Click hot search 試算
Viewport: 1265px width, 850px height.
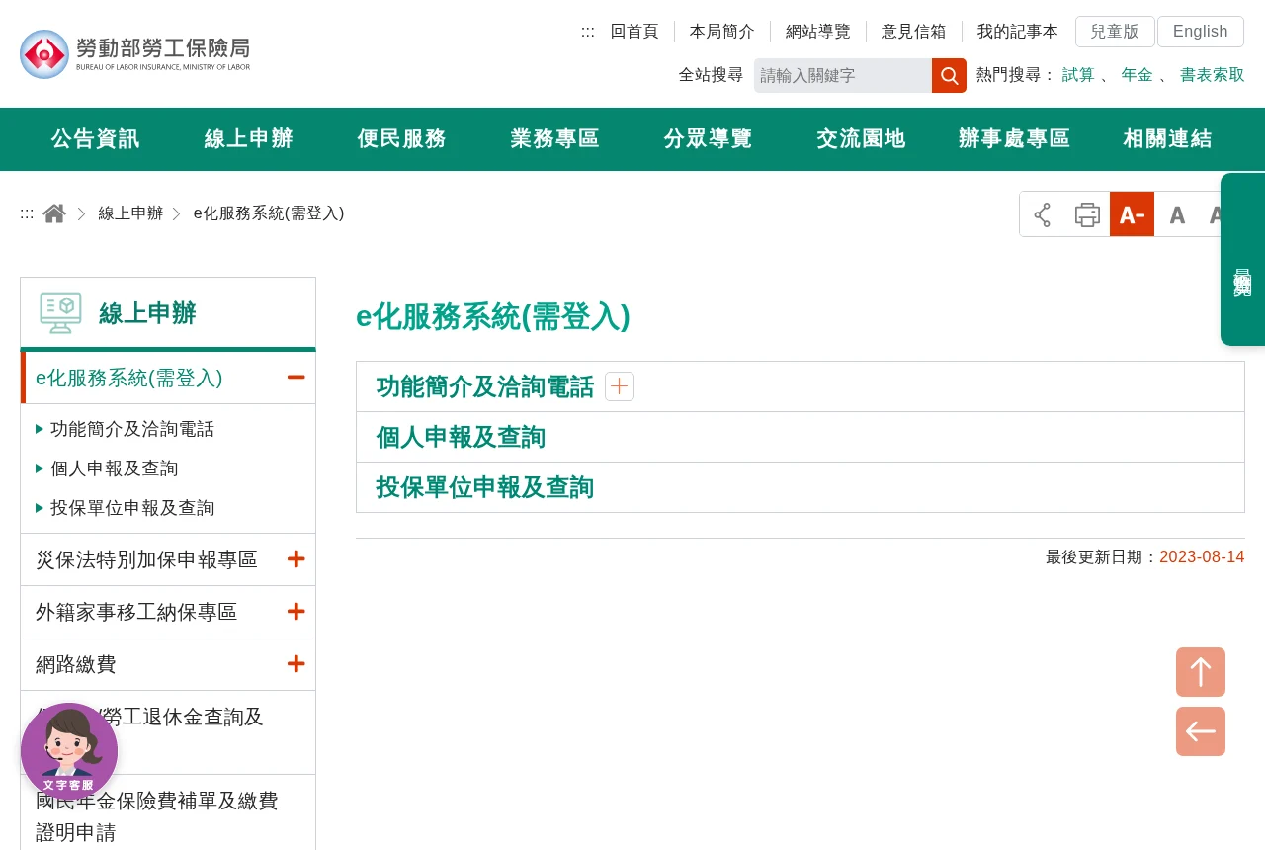coord(1078,75)
